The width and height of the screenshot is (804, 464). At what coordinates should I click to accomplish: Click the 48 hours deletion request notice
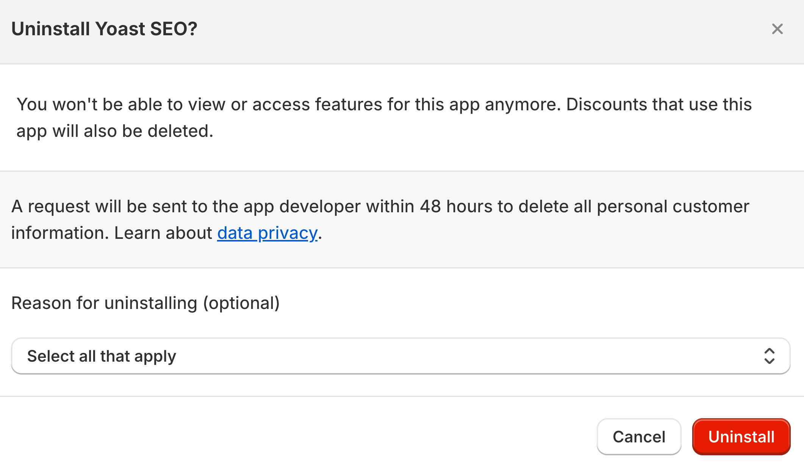380,219
